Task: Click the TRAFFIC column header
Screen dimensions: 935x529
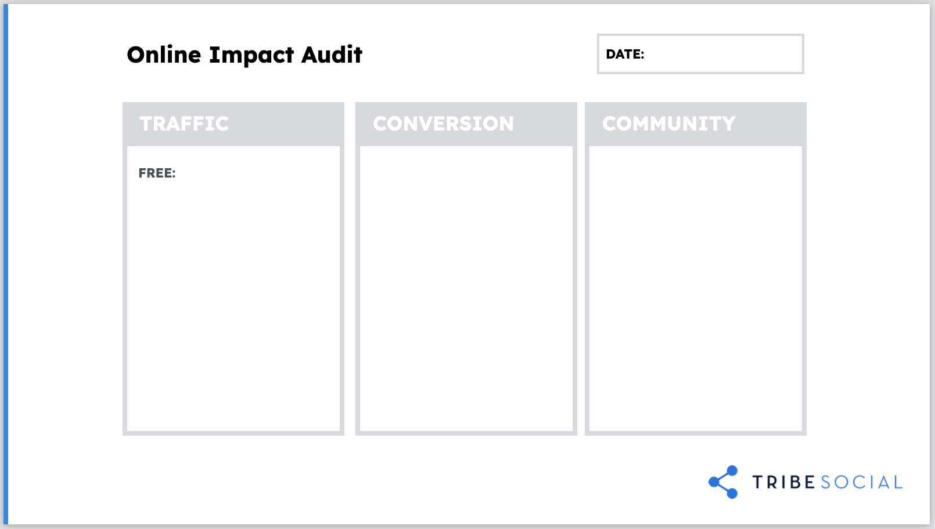Action: [x=184, y=124]
